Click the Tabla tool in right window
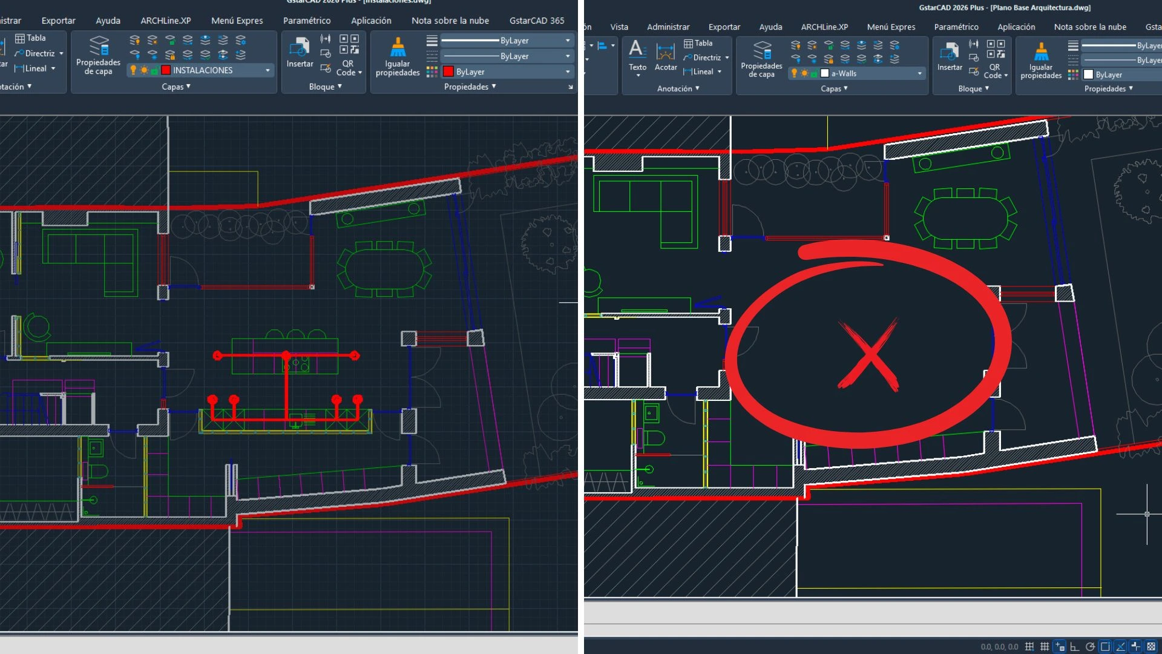The width and height of the screenshot is (1162, 654). coord(698,44)
